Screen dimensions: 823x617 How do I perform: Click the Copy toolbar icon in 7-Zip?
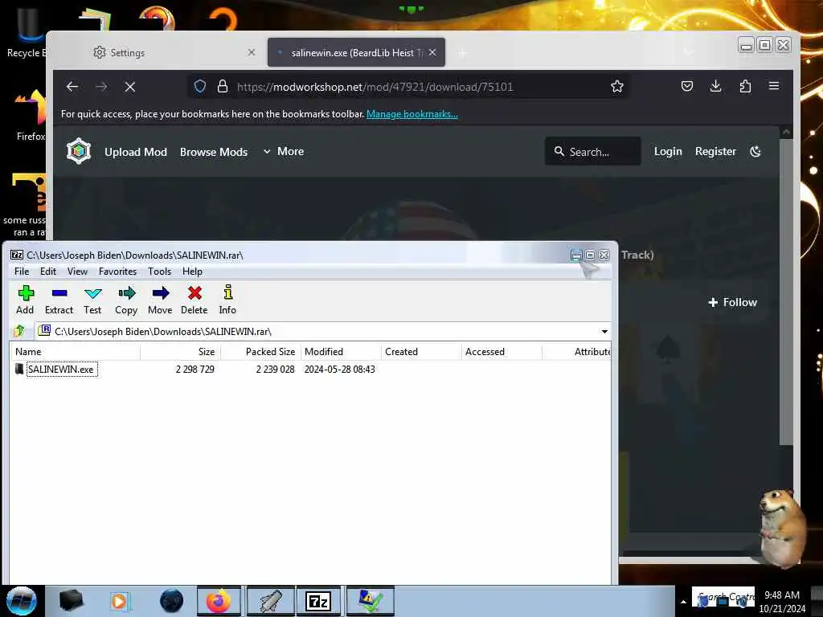point(126,300)
